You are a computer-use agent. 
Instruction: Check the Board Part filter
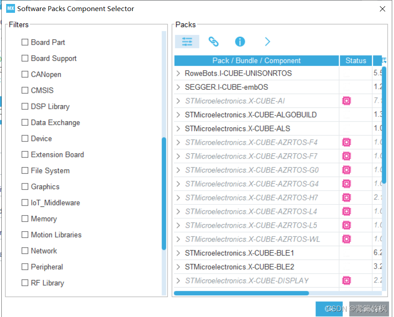25,42
